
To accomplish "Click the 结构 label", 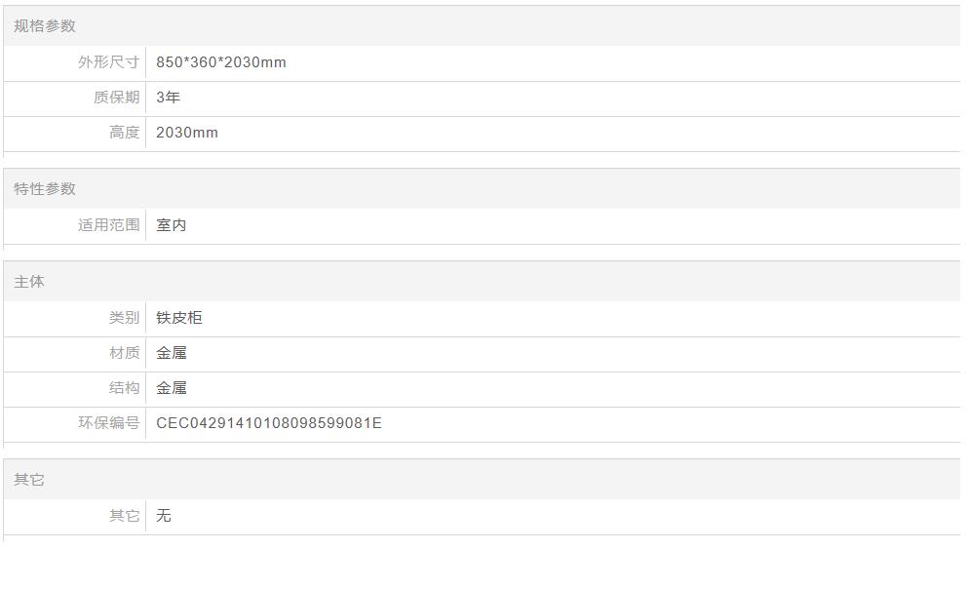I will click(x=124, y=388).
